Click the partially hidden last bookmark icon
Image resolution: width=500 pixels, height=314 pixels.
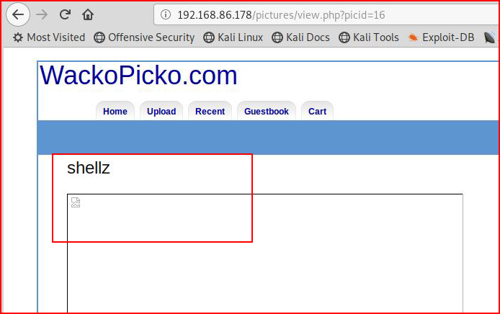point(489,37)
